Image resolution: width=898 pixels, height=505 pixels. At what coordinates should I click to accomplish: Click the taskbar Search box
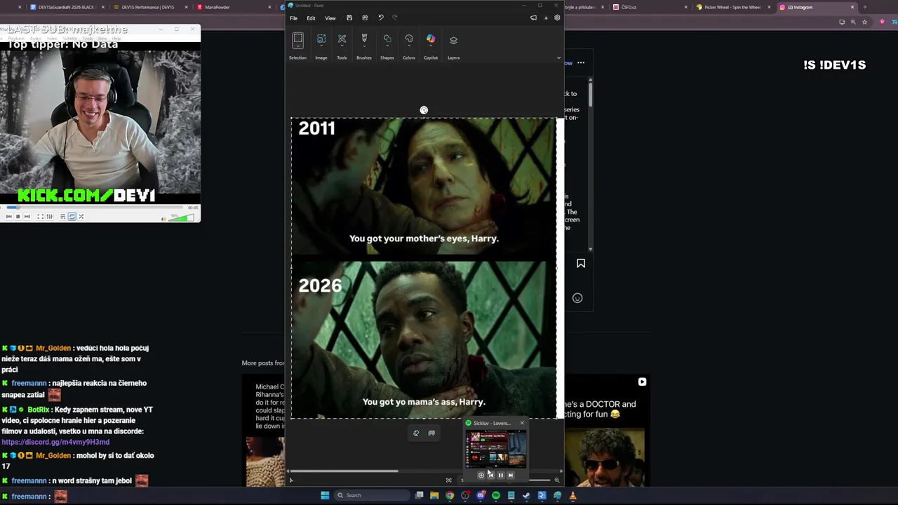[372, 495]
